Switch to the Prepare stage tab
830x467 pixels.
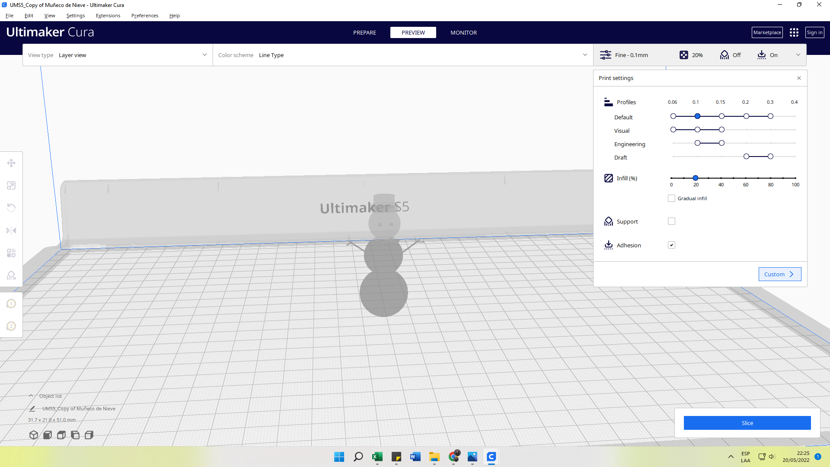click(364, 32)
